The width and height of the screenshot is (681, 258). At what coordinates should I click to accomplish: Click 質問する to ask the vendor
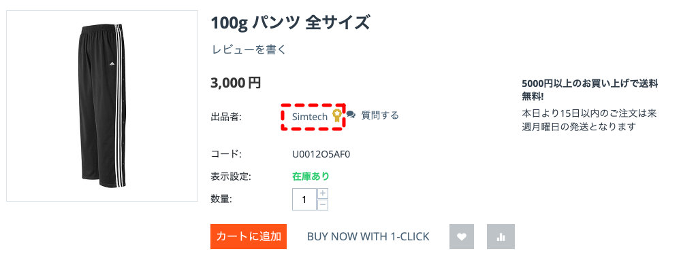tap(380, 115)
